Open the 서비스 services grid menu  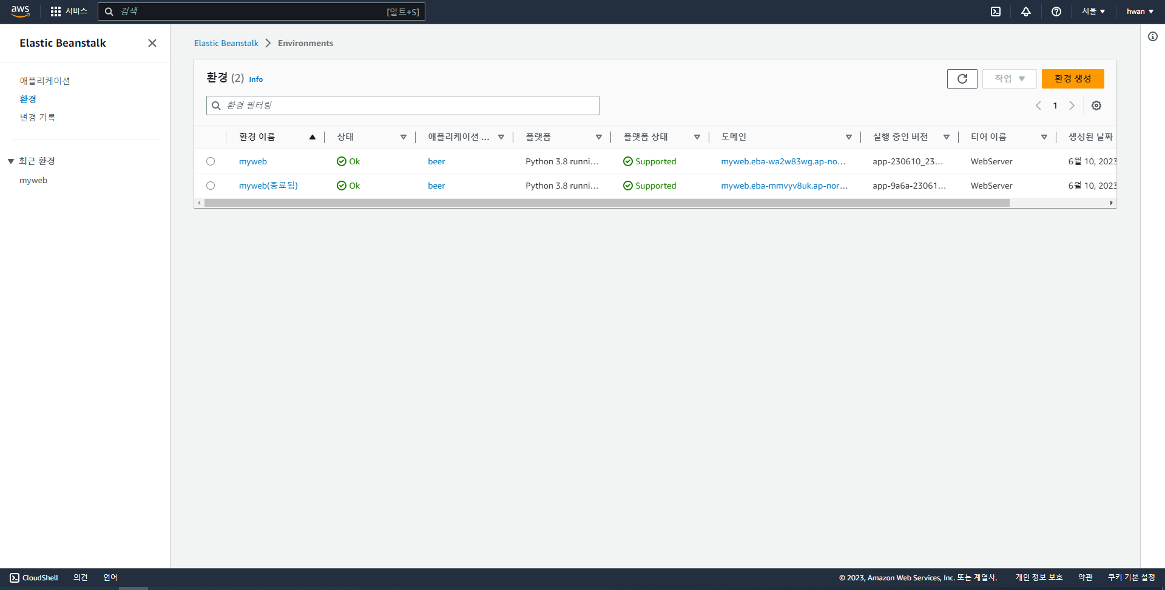click(69, 12)
